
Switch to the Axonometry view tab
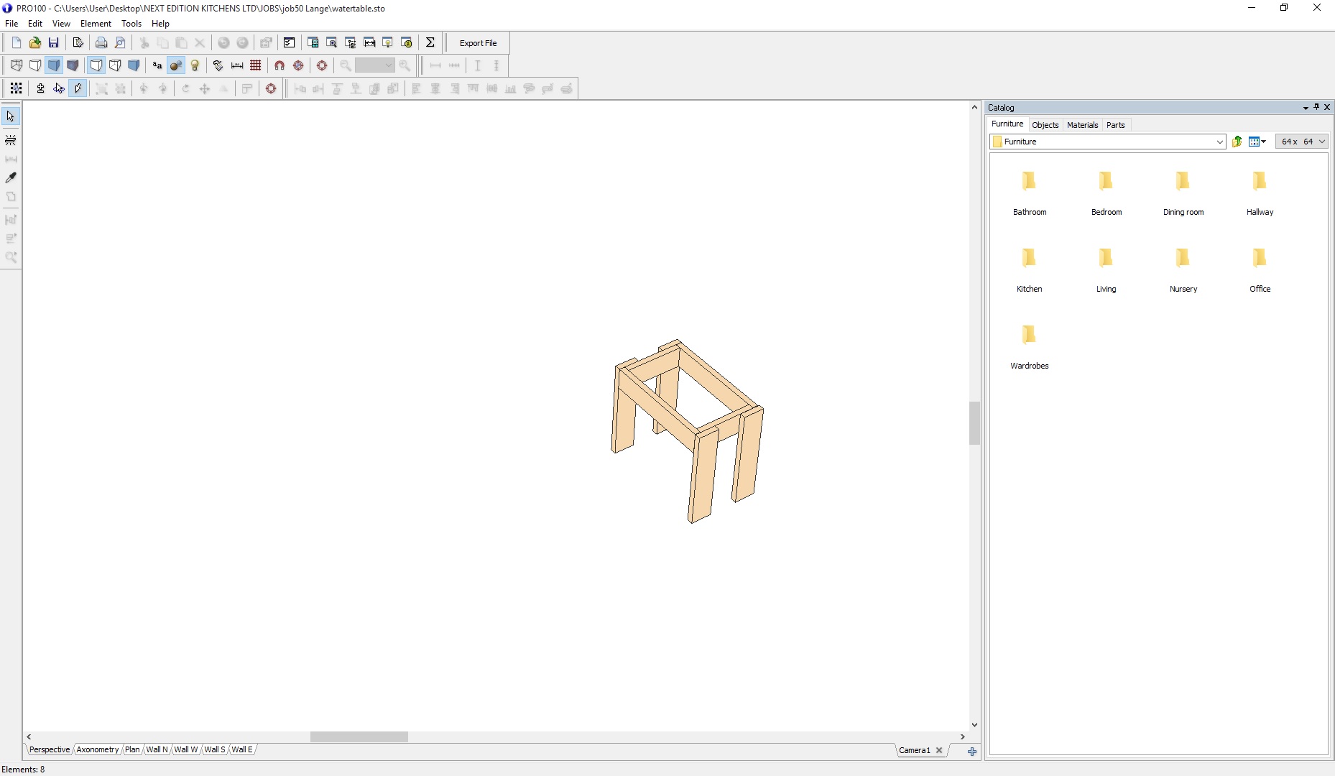pos(98,749)
